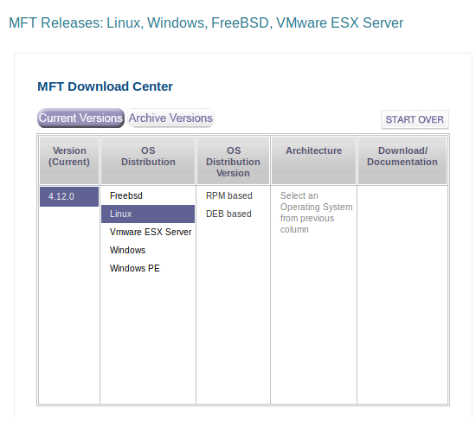This screenshot has width=476, height=428.
Task: Click the MFT Releases page title
Action: coord(206,23)
